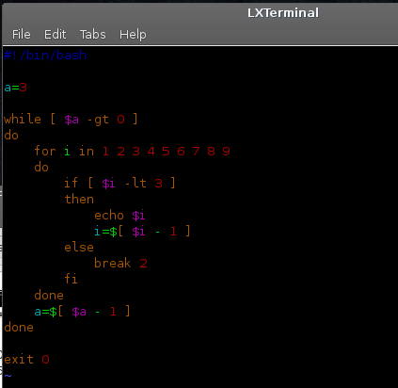
Task: Click the indented 'done' of the for loop
Action: click(49, 295)
